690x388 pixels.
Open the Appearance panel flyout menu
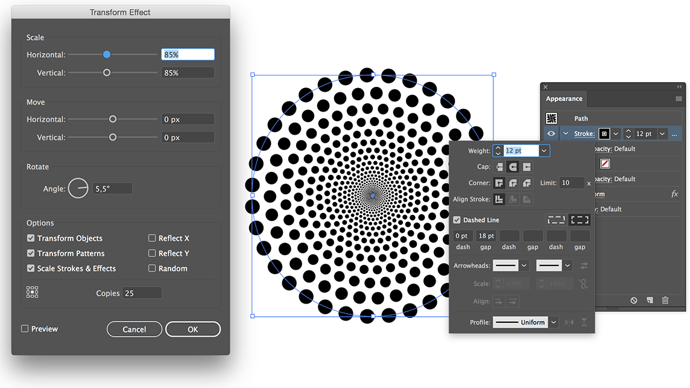679,98
